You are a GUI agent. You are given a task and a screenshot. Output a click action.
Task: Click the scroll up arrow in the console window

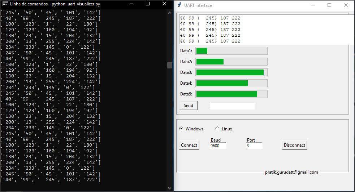point(170,13)
